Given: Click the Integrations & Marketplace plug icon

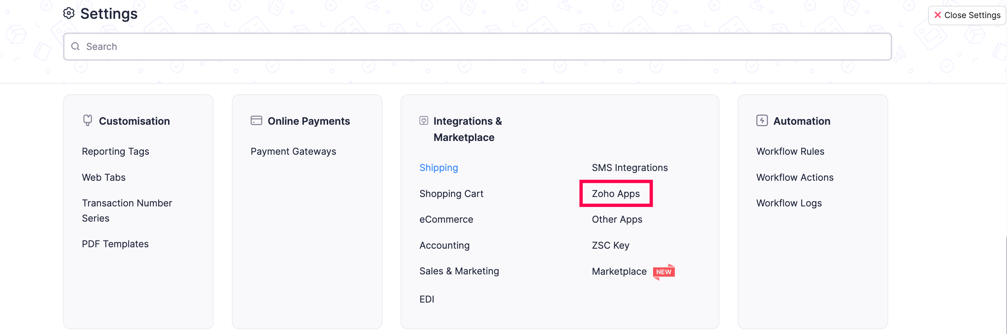Looking at the screenshot, I should coord(424,120).
